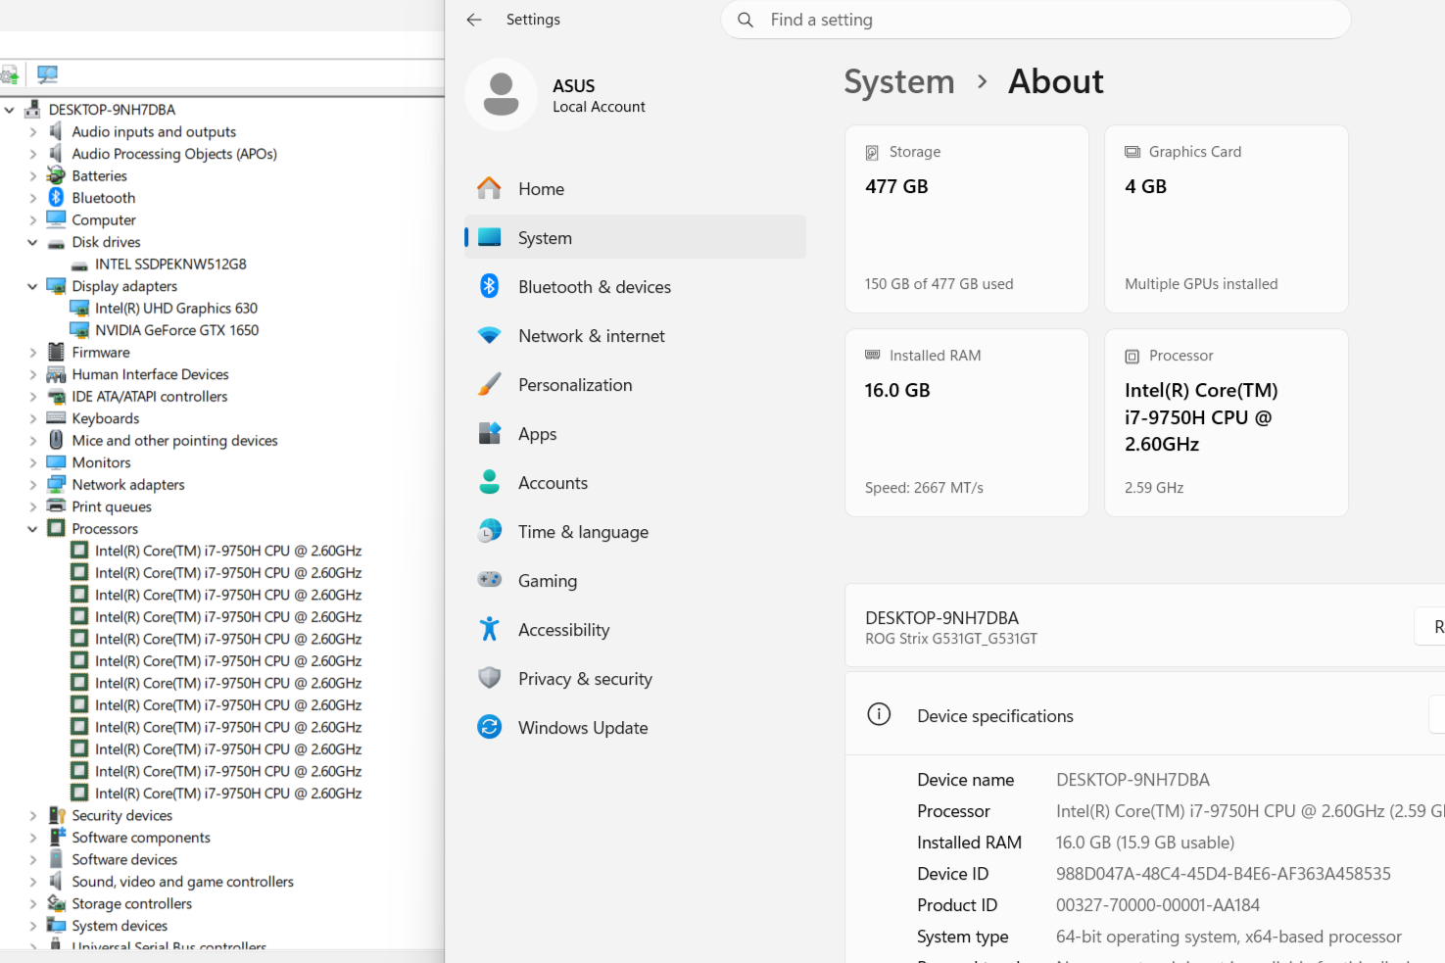Open the Processor info card
The height and width of the screenshot is (963, 1445).
pos(1227,423)
